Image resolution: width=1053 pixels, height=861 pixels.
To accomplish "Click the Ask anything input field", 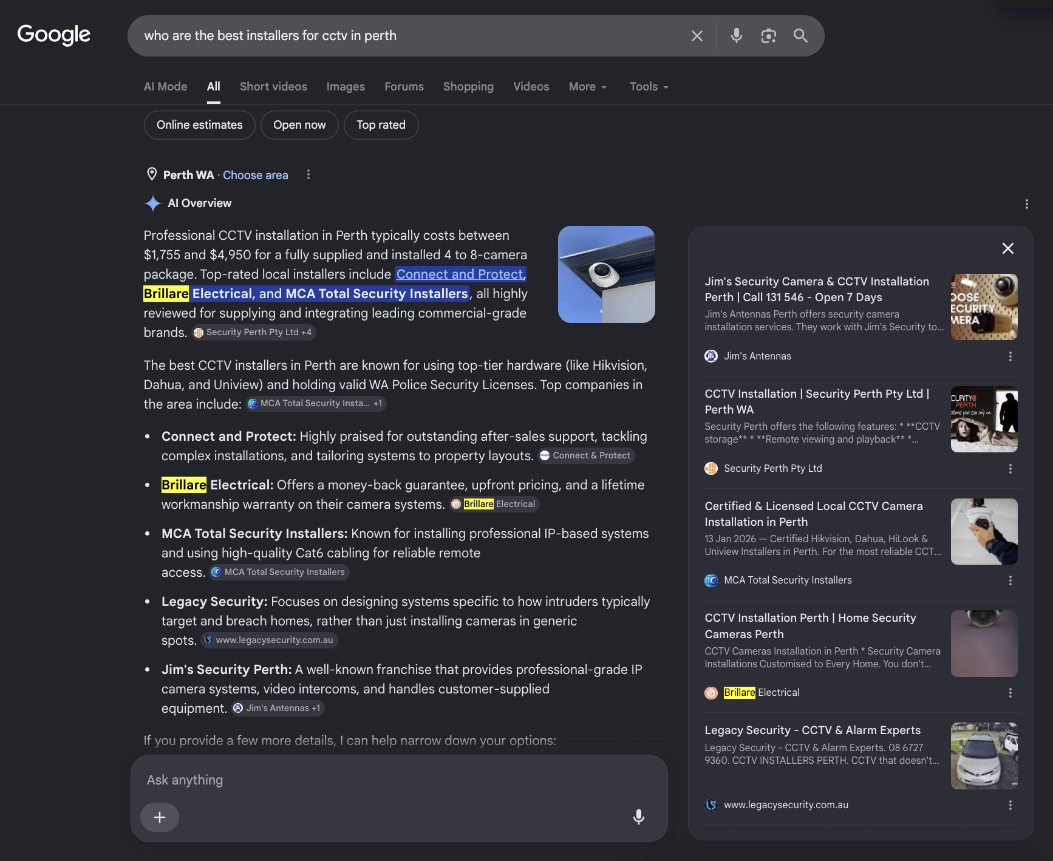I will click(x=399, y=780).
